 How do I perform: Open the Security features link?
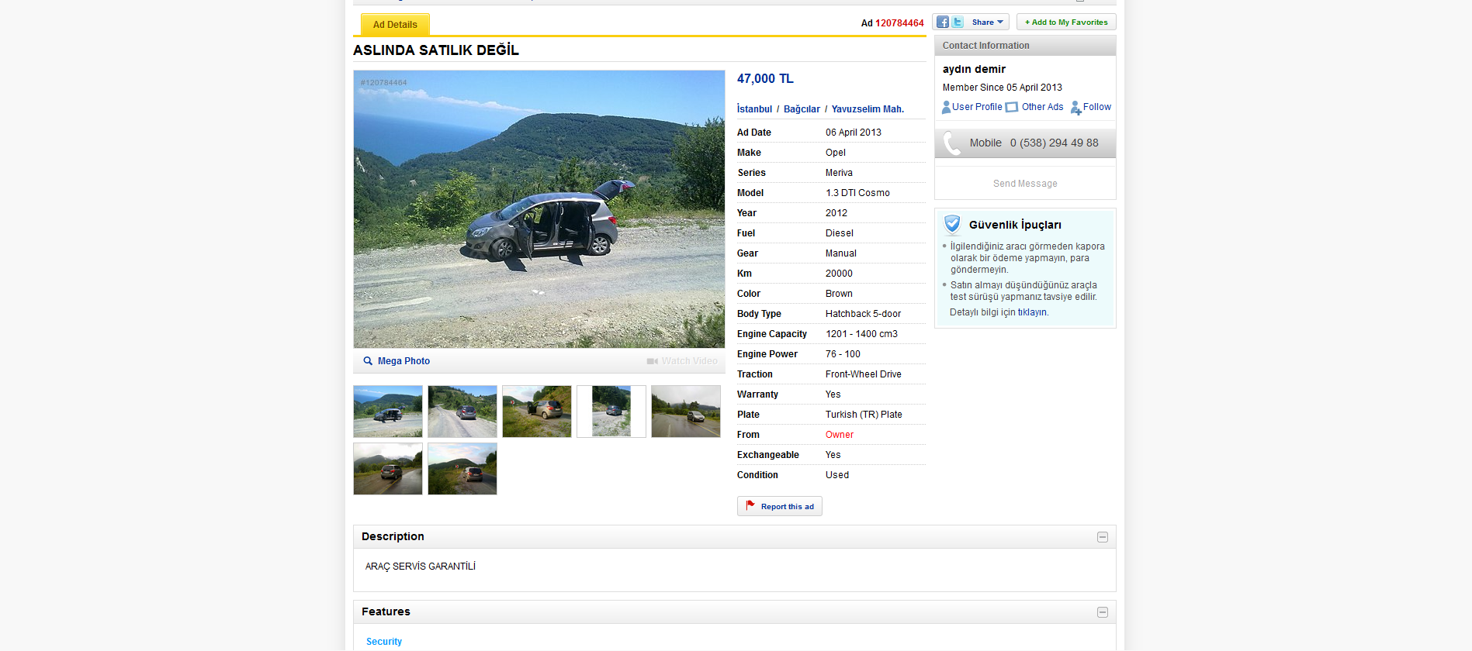pyautogui.click(x=384, y=642)
